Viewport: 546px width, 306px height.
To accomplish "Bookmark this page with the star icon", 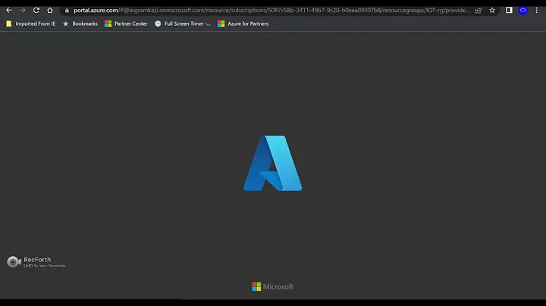I will [492, 11].
